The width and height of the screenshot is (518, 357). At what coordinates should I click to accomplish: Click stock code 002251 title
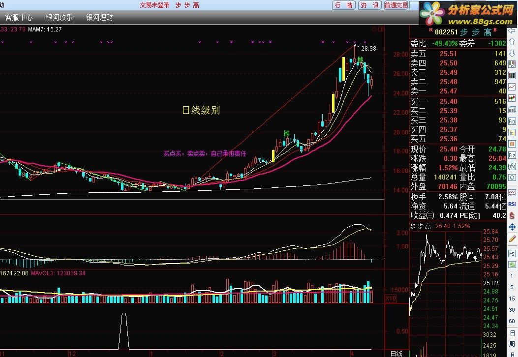pyautogui.click(x=446, y=32)
